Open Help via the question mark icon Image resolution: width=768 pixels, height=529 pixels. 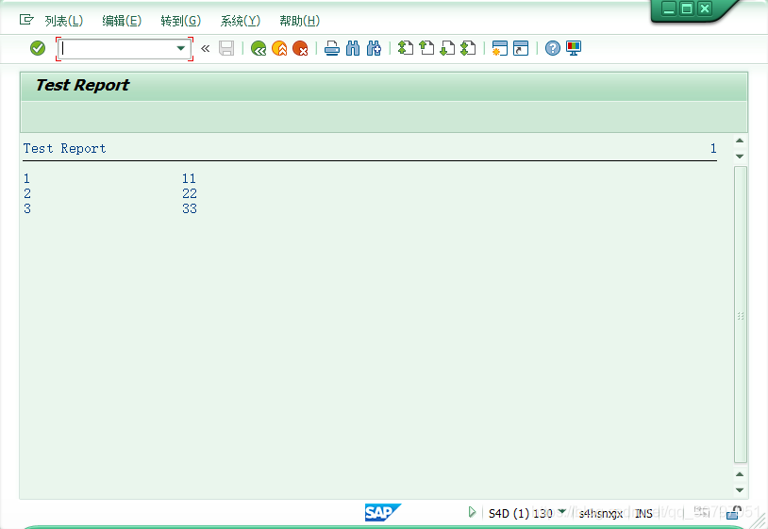[553, 48]
